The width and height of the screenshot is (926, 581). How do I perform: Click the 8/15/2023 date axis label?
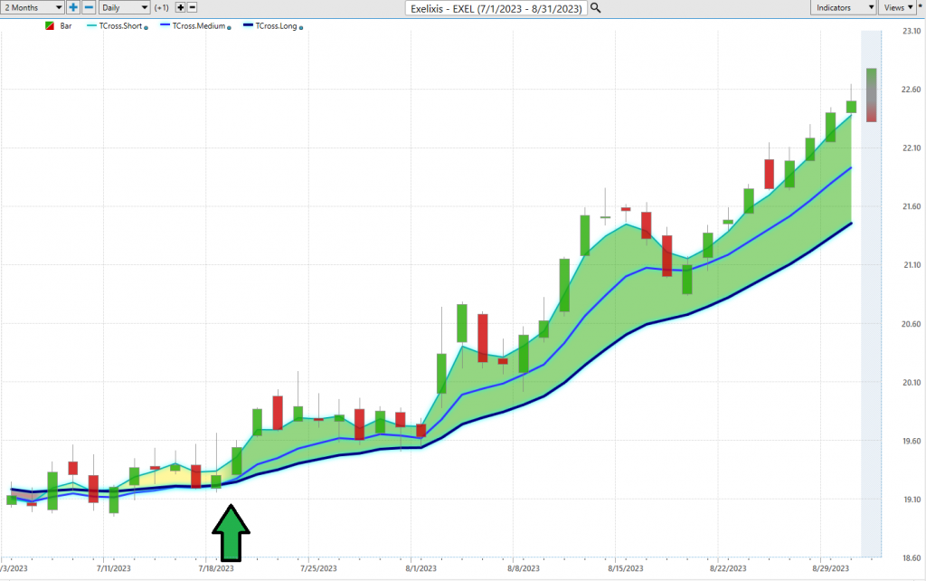click(626, 568)
